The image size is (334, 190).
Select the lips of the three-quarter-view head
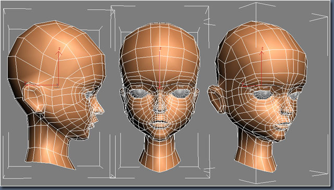pos(282,126)
